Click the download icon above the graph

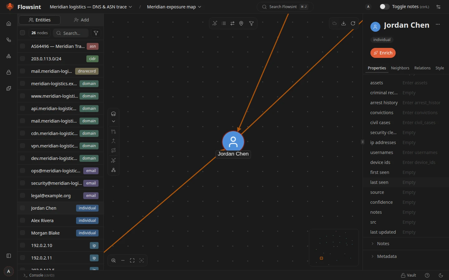pyautogui.click(x=344, y=23)
